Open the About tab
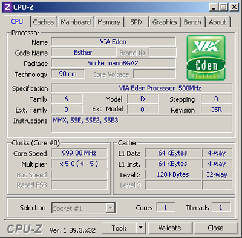Image resolution: width=242 pixels, height=238 pixels. (217, 22)
